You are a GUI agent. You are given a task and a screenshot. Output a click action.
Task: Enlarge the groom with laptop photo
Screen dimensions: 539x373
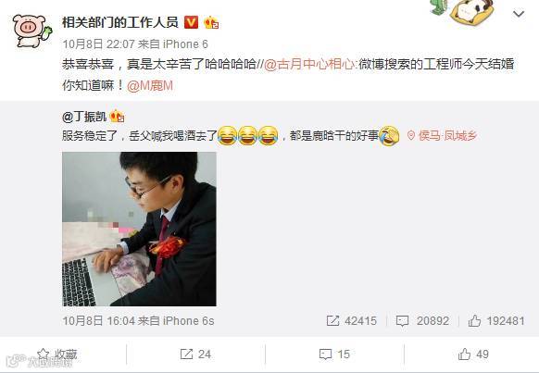click(139, 230)
